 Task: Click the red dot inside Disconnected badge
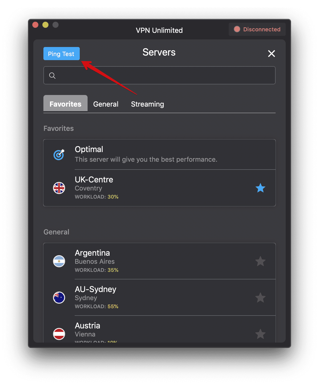237,29
